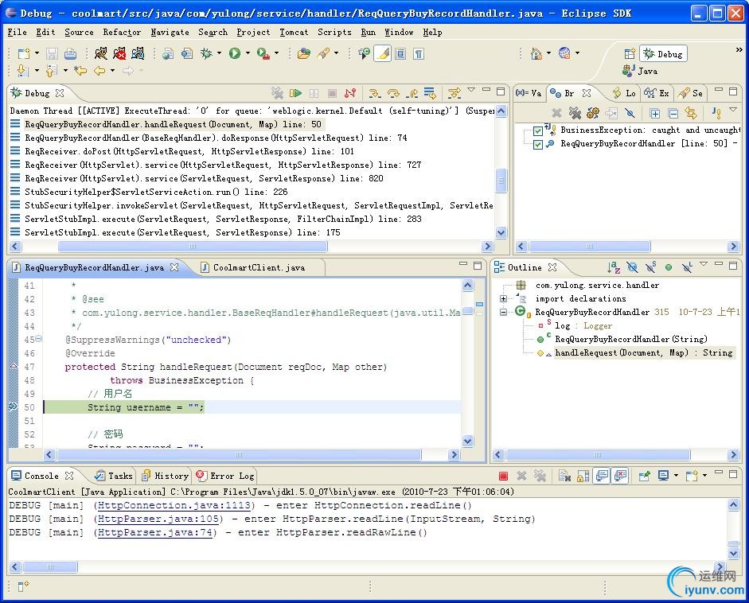749x603 pixels.
Task: Open the External Tools dropdown arrow
Action: click(276, 53)
